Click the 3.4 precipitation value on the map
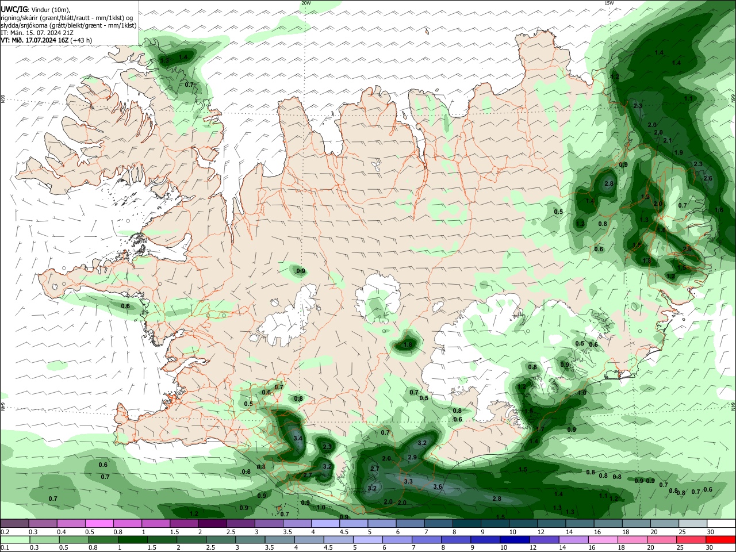The height and width of the screenshot is (552, 736). (298, 439)
